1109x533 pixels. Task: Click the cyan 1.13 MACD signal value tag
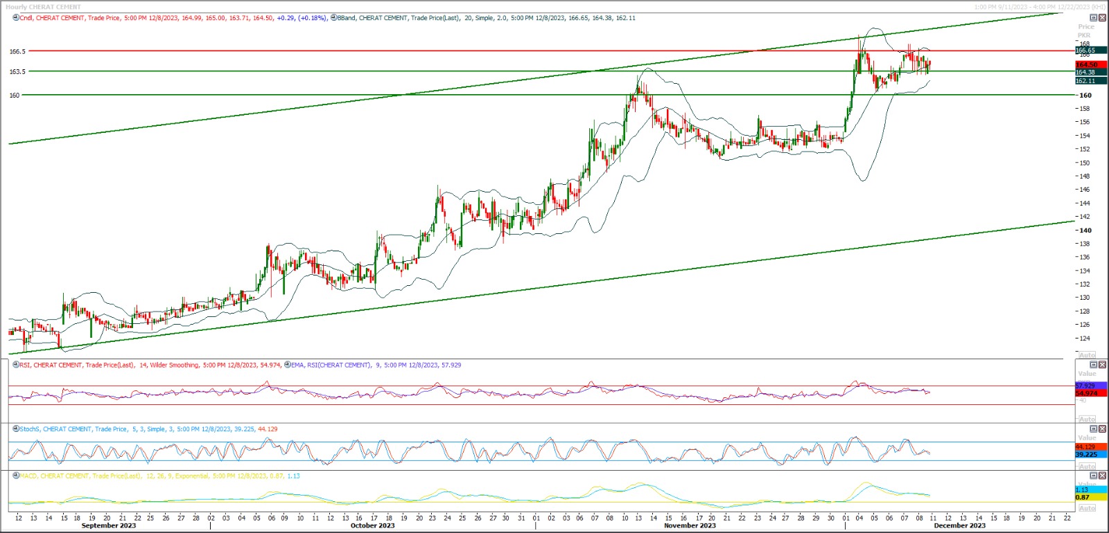(x=1090, y=489)
